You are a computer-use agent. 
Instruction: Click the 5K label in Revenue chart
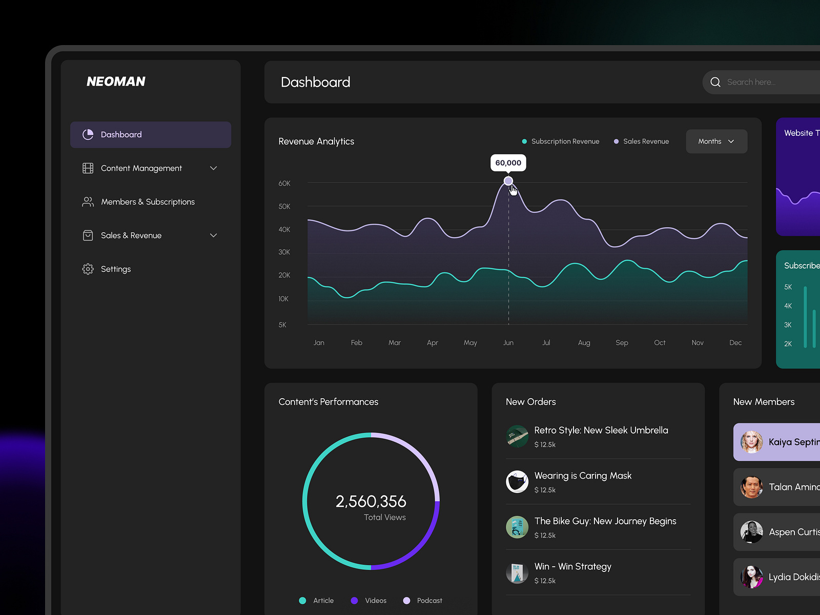coord(282,325)
